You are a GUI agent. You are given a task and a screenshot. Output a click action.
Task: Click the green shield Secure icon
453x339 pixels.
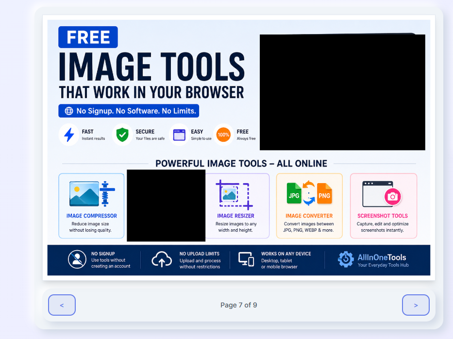(122, 135)
